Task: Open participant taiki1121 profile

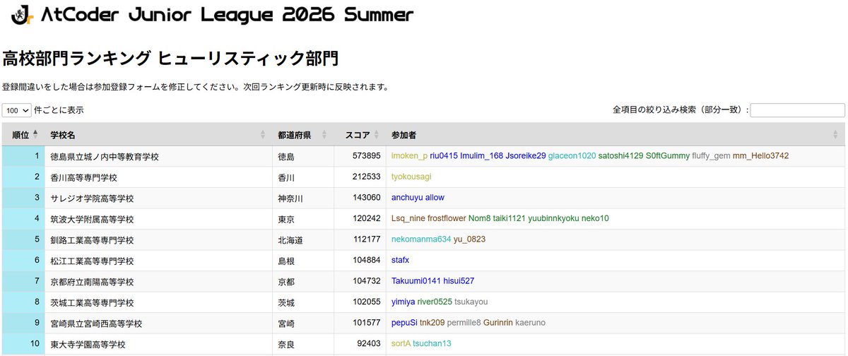Action: coord(510,218)
